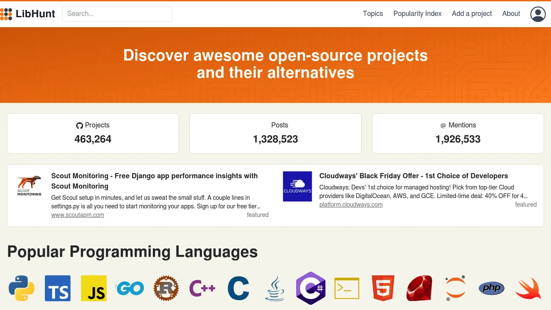Open the user account avatar icon
The width and height of the screenshot is (551, 310).
click(538, 14)
